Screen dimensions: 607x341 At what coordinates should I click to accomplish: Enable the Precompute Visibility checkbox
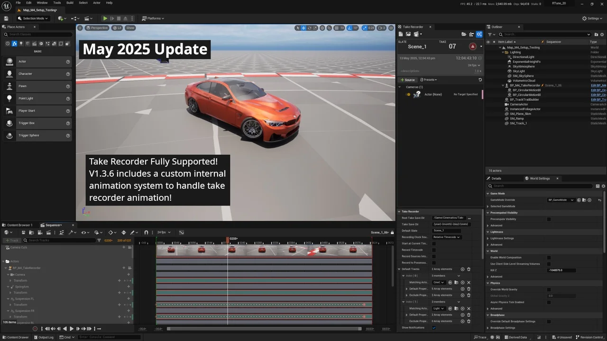point(549,219)
